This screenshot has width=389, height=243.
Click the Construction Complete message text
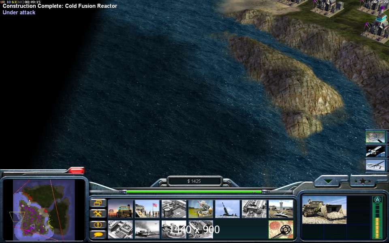click(60, 6)
